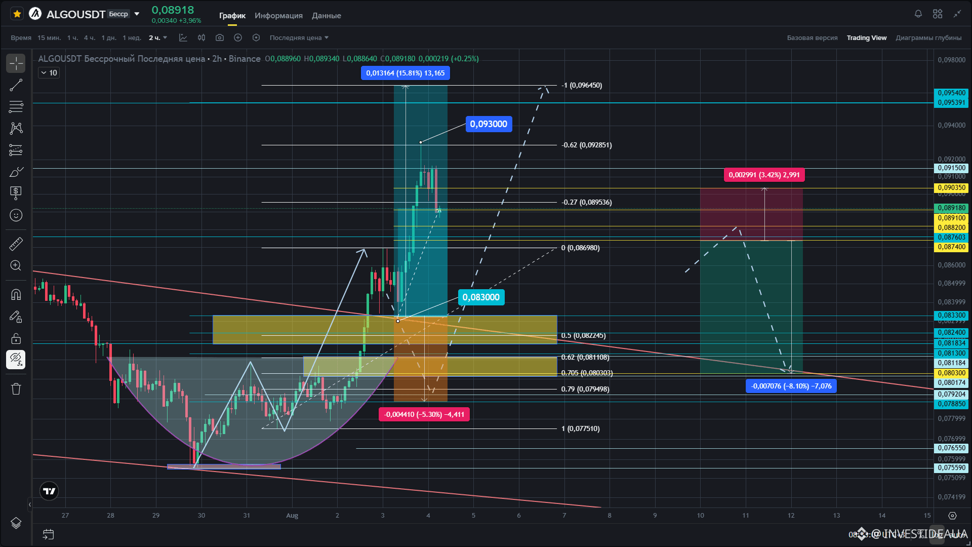Viewport: 972px width, 547px height.
Task: Toggle magnet mode
Action: 16,295
